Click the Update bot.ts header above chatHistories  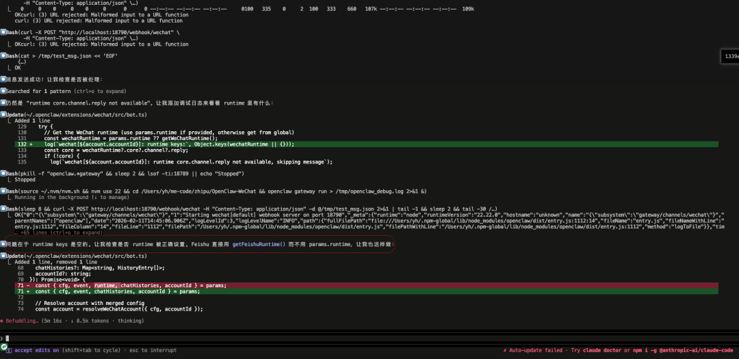(76, 256)
